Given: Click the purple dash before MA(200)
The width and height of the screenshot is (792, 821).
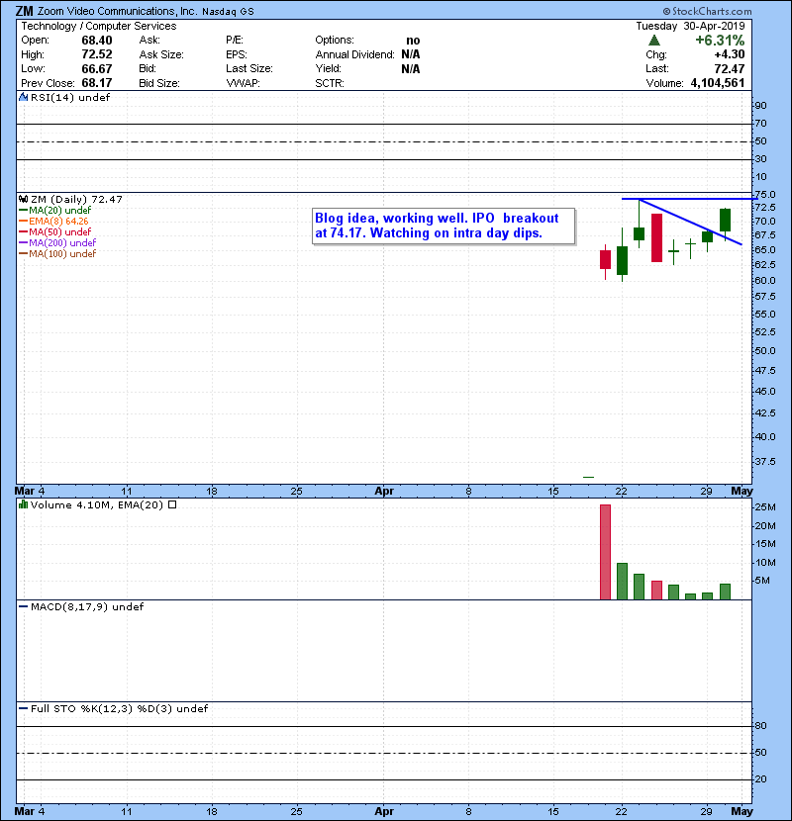Looking at the screenshot, I should 23,243.
